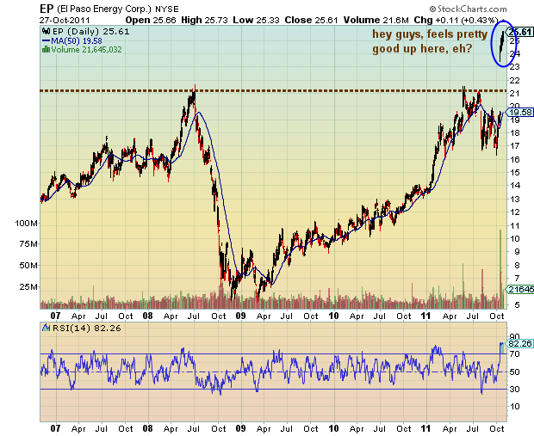
Task: Click the 08 year label under price chart
Action: pos(147,316)
